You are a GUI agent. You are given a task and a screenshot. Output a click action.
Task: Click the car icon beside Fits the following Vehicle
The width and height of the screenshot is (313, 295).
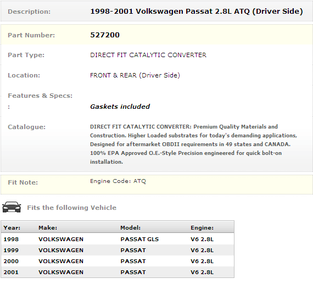pos(12,207)
